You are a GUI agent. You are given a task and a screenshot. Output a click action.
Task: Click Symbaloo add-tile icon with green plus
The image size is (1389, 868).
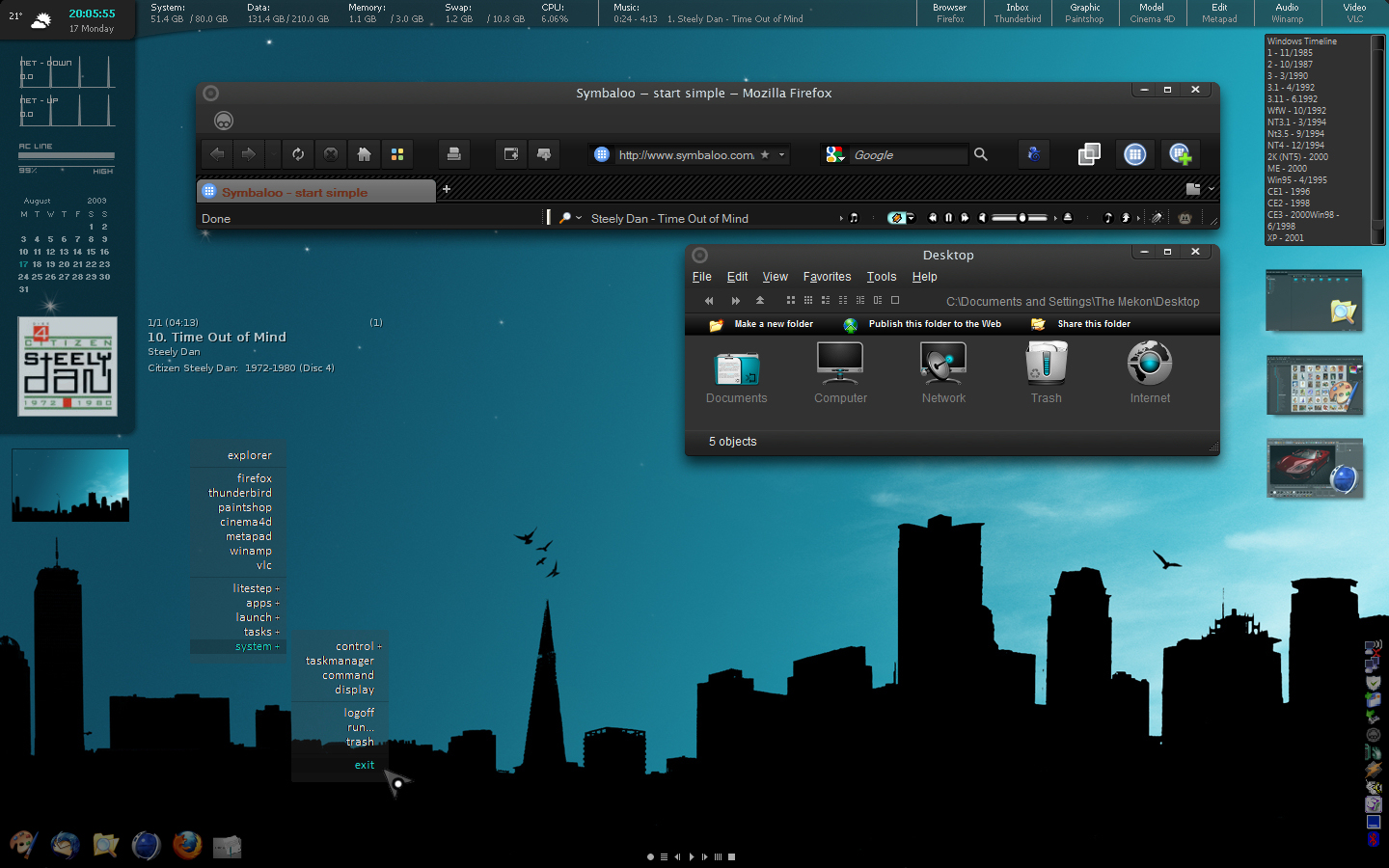[1181, 154]
